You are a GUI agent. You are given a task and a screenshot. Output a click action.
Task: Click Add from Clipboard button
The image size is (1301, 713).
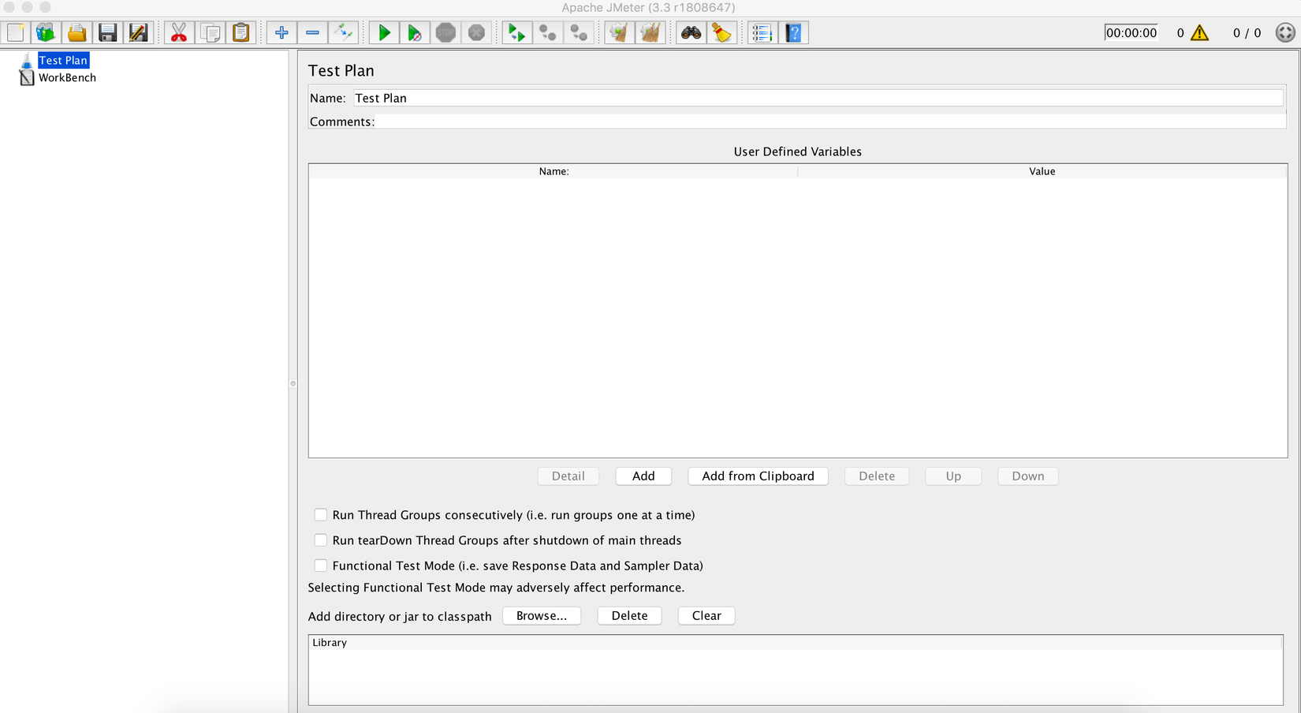pyautogui.click(x=758, y=476)
